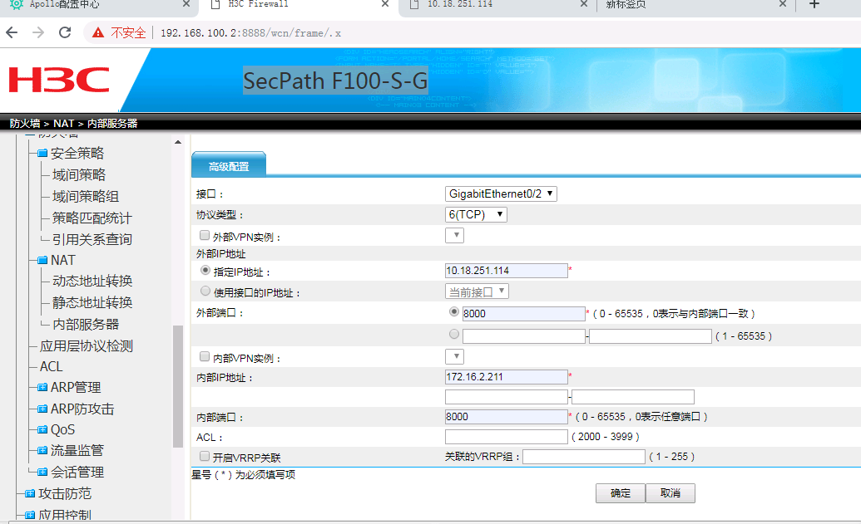Open 引用关系查询 in the sidebar
The width and height of the screenshot is (861, 524).
click(92, 239)
